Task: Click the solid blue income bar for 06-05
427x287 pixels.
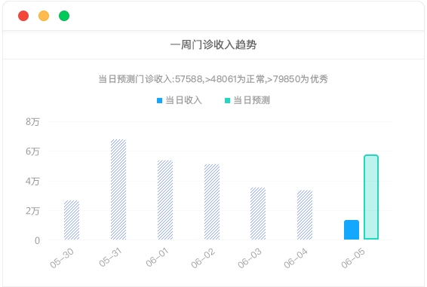Action: [352, 230]
